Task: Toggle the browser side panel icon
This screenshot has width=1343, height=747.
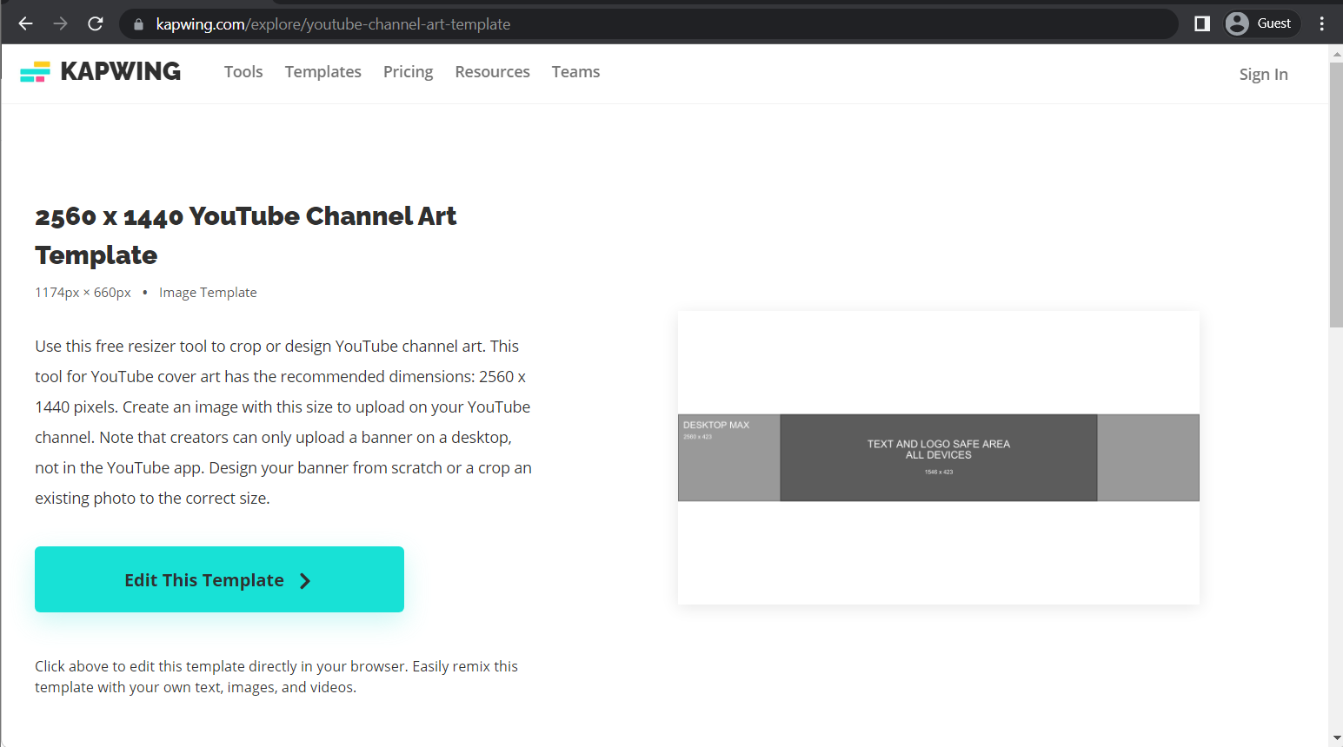Action: pos(1202,23)
